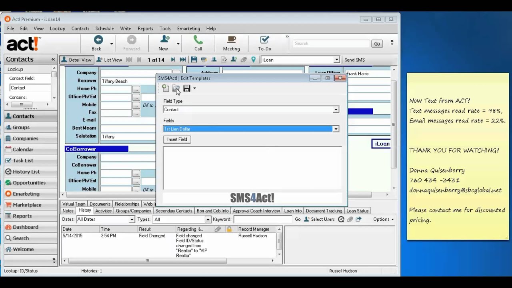Jump to the last contact record
512x288 pixels.
183,60
